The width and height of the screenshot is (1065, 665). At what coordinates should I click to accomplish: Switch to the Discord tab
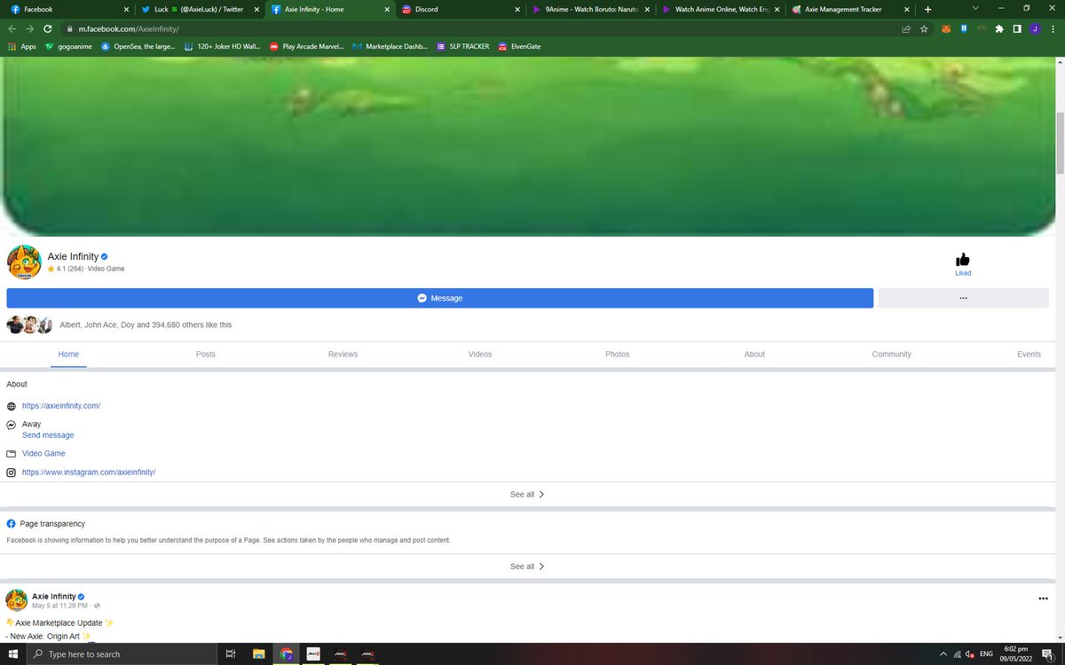[460, 9]
